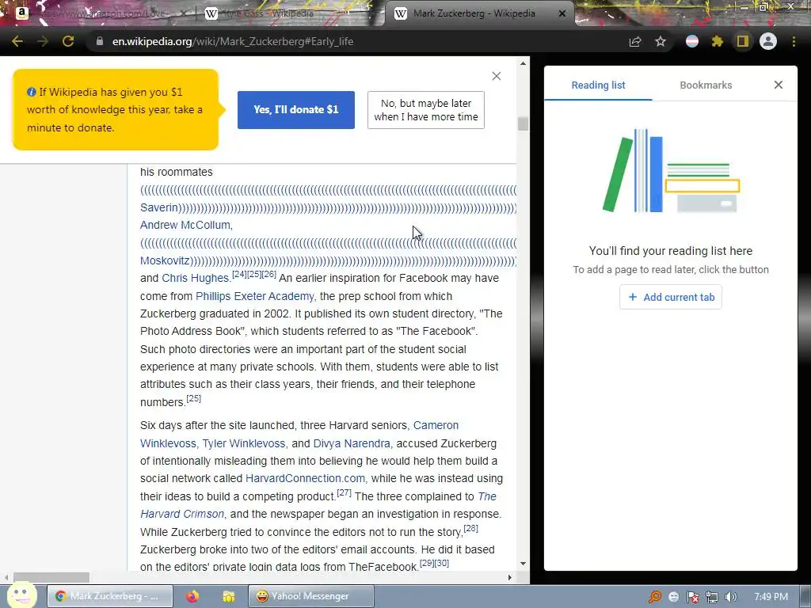Click the address bar URL field

pyautogui.click(x=357, y=41)
